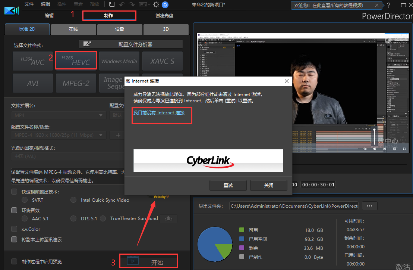Click the help question mark icon
The image size is (413, 270).
pos(388,5)
